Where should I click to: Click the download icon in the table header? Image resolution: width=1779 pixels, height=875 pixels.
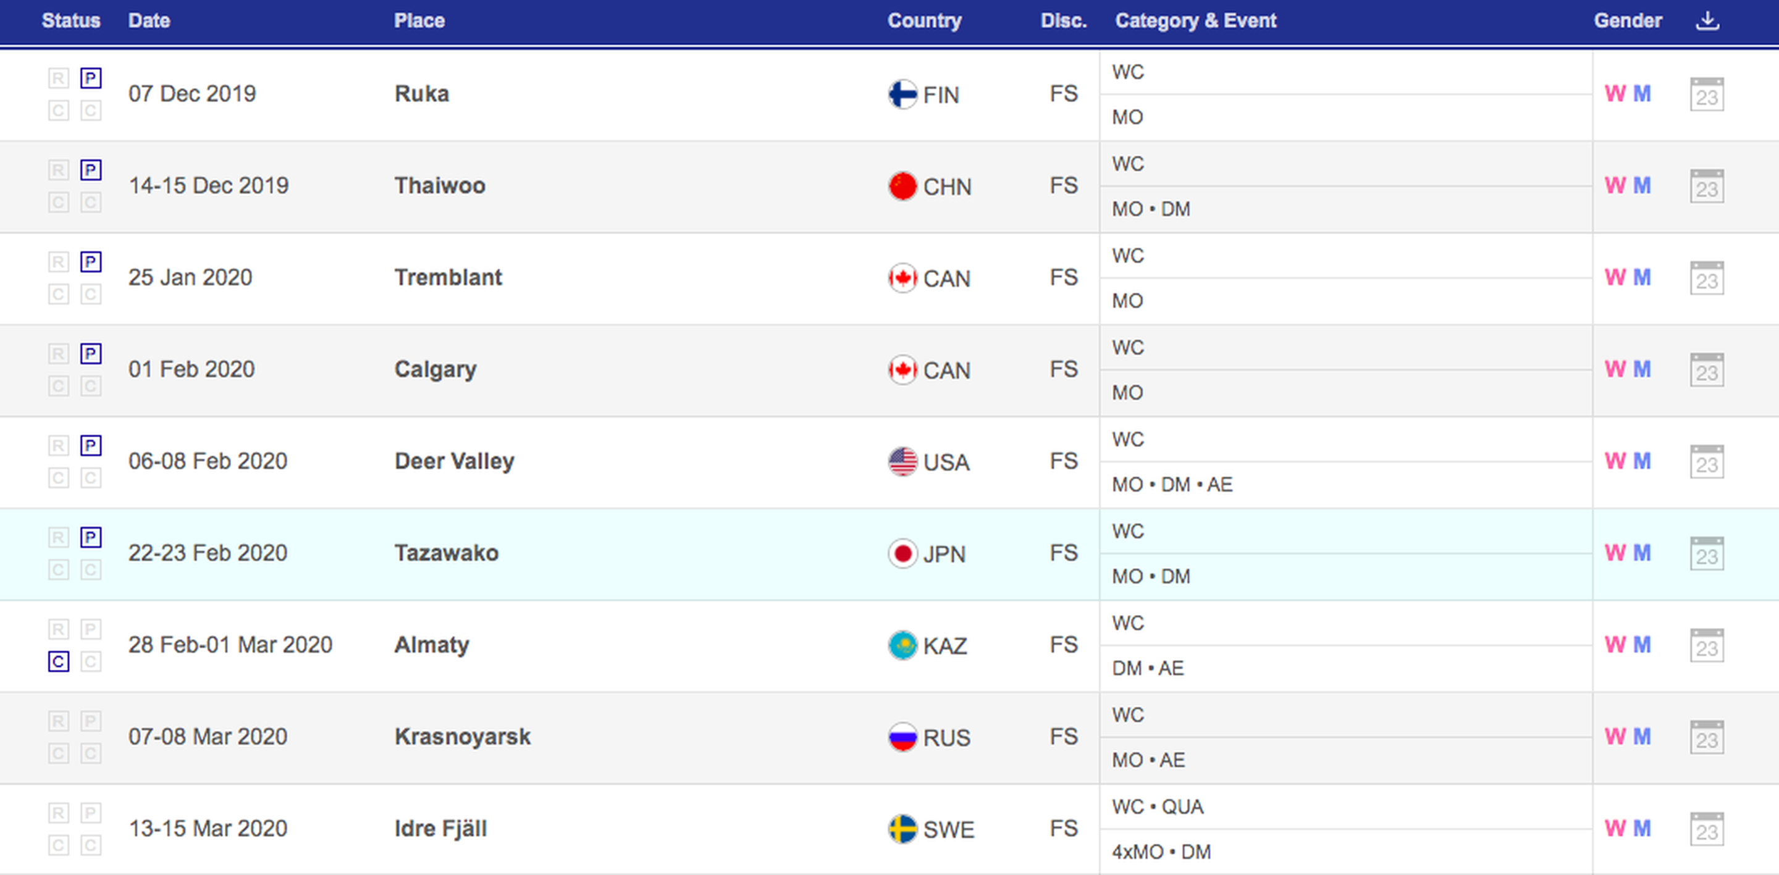(x=1707, y=20)
